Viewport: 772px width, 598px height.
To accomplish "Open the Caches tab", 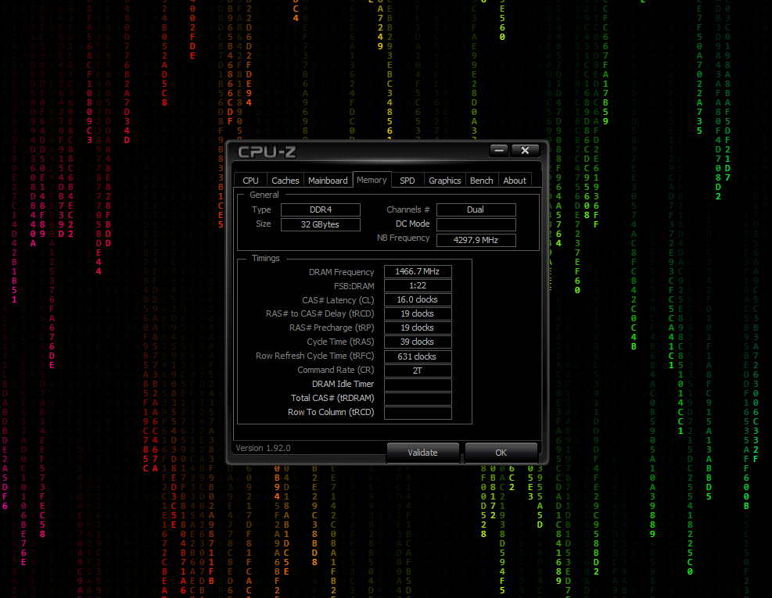I will click(x=285, y=181).
